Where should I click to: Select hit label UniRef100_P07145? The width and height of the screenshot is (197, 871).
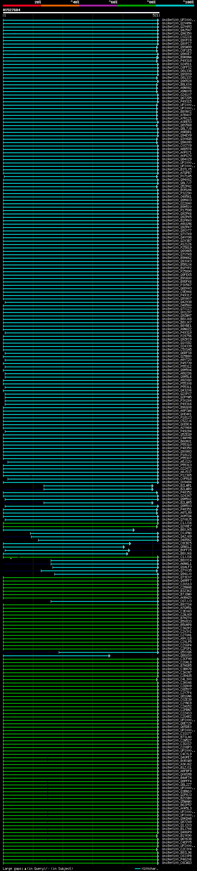176,176
